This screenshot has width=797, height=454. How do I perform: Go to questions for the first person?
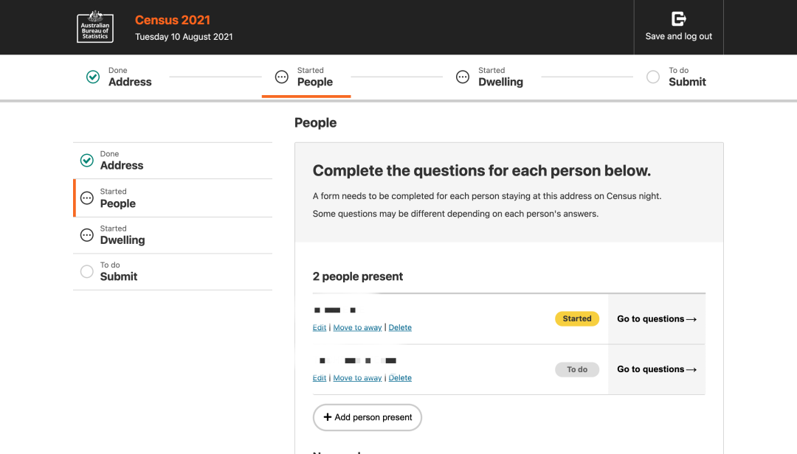tap(657, 319)
